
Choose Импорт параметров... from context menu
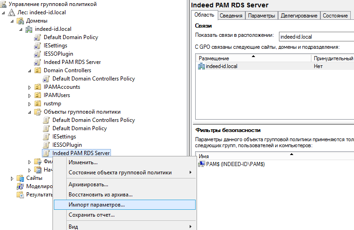tap(96, 205)
